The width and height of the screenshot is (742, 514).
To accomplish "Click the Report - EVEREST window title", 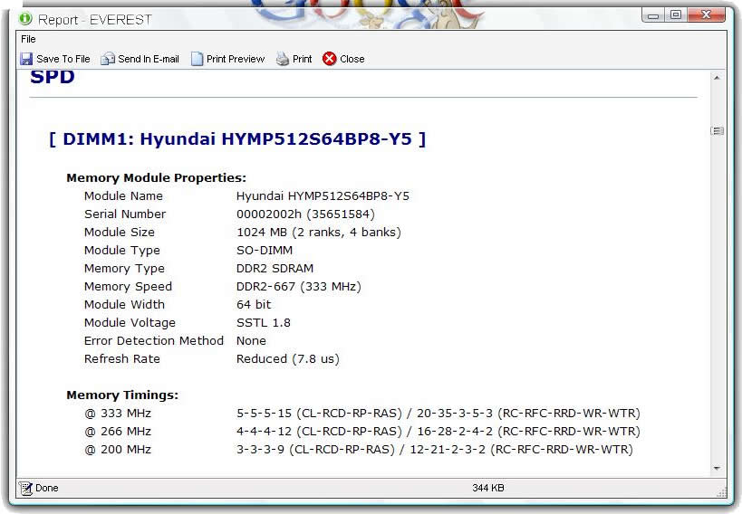I will point(95,20).
